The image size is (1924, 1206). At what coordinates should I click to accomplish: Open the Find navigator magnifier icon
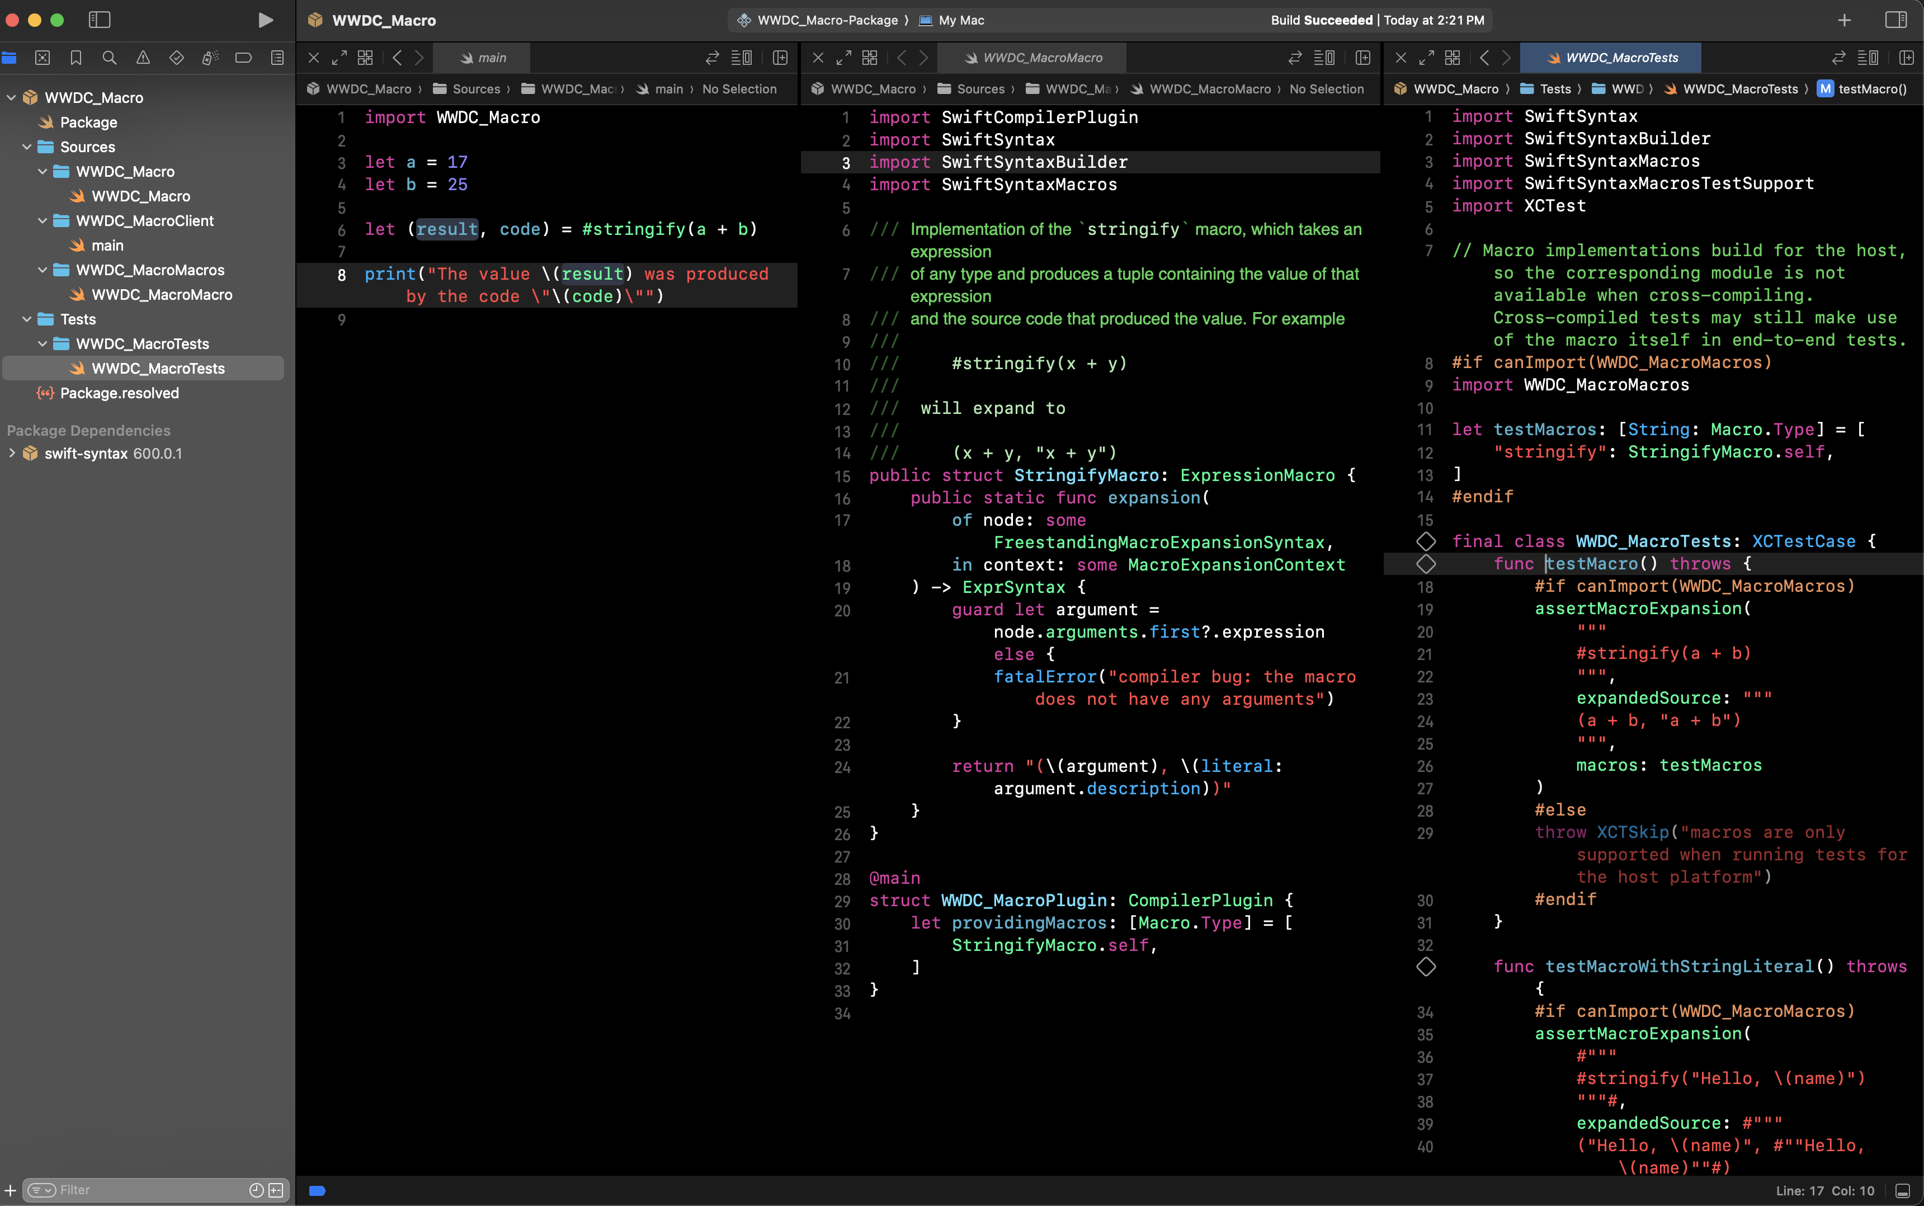[x=109, y=58]
